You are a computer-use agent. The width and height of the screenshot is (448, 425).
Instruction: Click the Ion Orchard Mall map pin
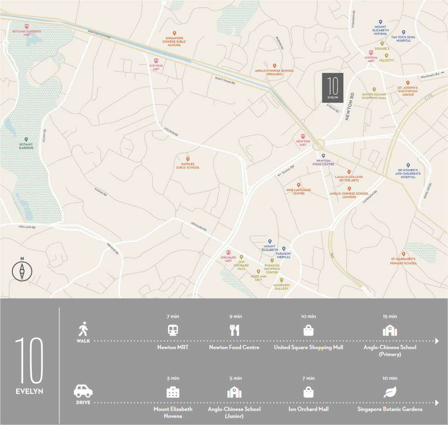point(241,257)
